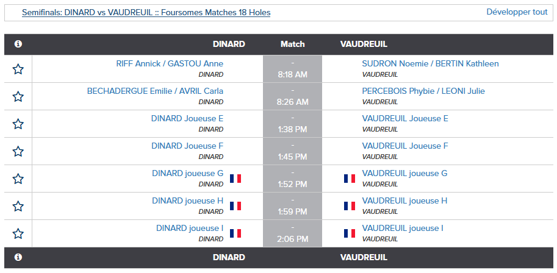Star the DINARD joueuse H match row
The height and width of the screenshot is (273, 557).
pos(18,206)
